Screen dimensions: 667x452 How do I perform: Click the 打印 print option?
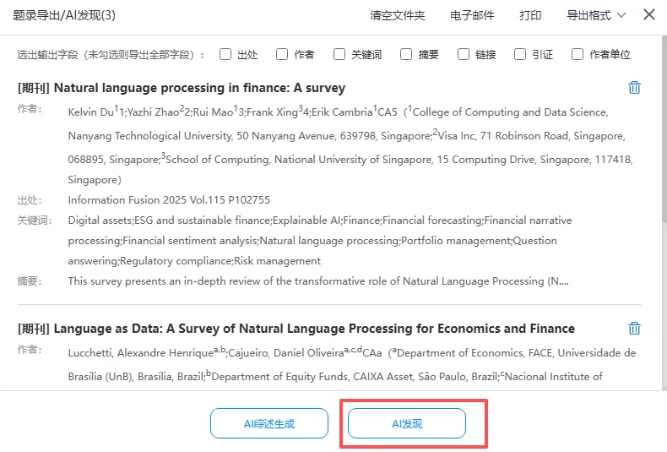tap(530, 15)
